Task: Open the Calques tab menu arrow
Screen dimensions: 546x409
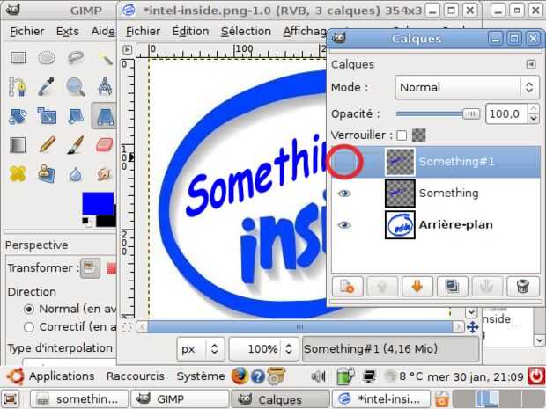Action: (531, 64)
